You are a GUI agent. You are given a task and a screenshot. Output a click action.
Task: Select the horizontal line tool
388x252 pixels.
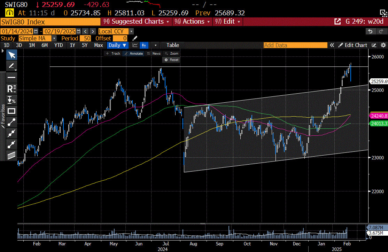pos(11,77)
